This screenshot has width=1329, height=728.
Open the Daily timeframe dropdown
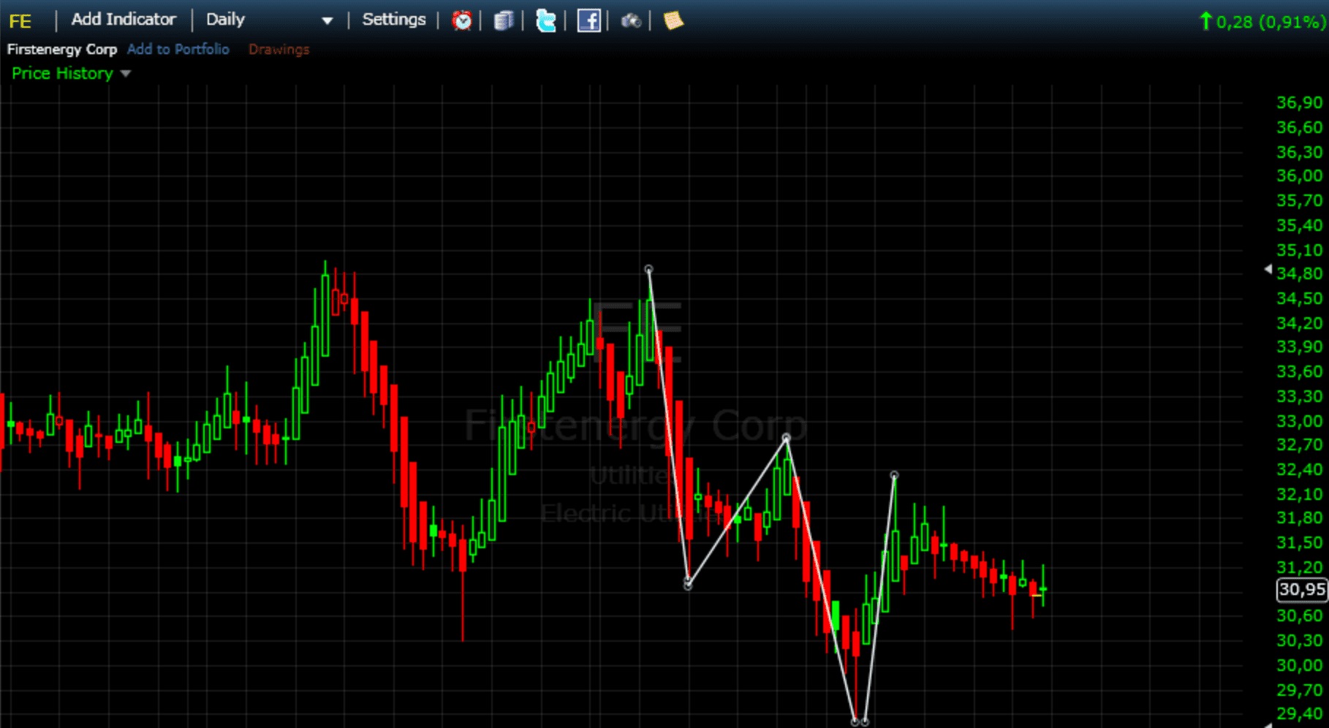click(x=269, y=20)
